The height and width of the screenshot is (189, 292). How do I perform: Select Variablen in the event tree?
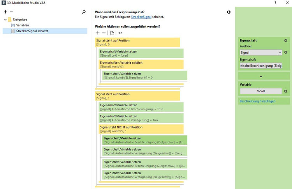(23, 25)
